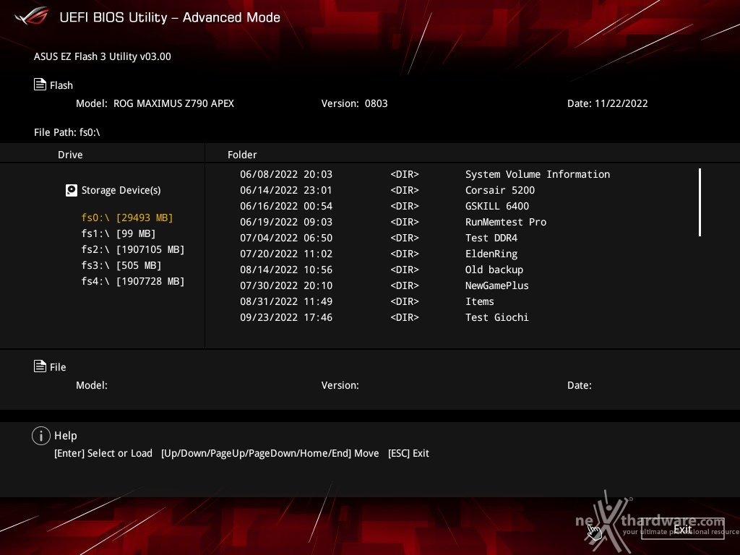Open the Old backup folder
The height and width of the screenshot is (555, 740).
(494, 270)
